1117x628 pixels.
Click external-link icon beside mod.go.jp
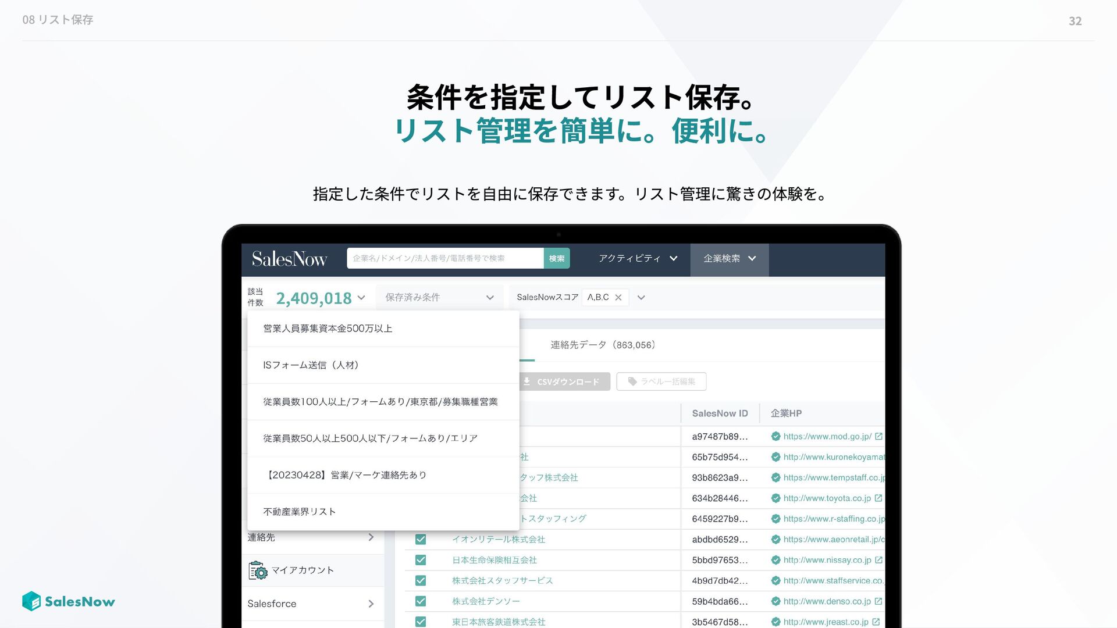point(878,436)
